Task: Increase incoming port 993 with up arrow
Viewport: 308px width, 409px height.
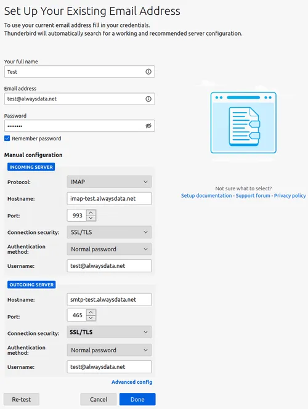Action: coord(91,213)
